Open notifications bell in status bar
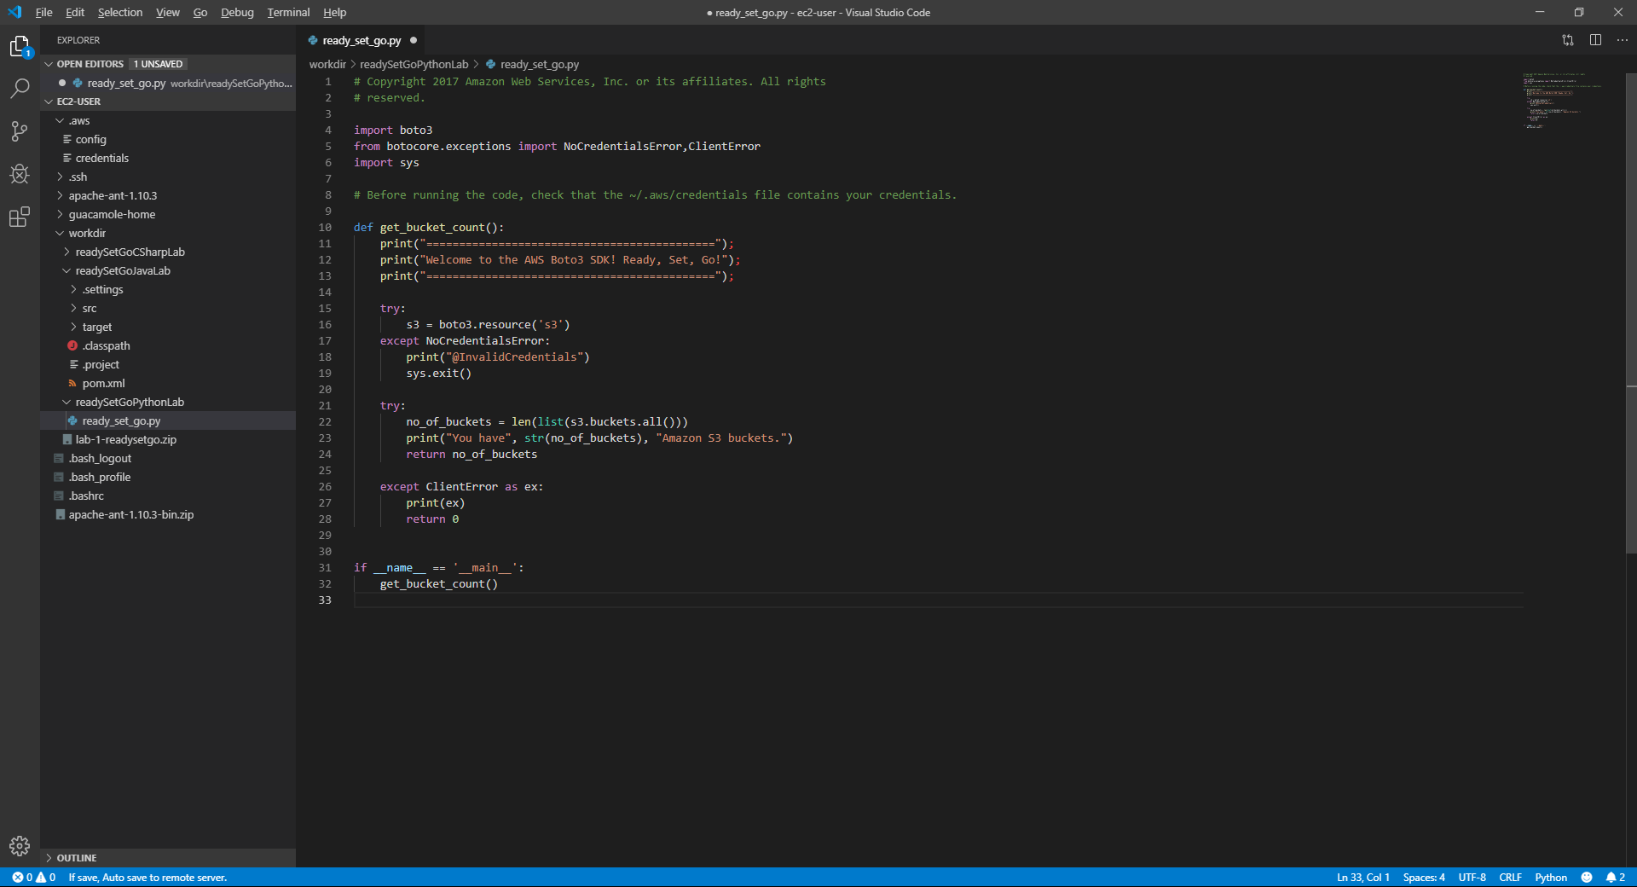Screen dimensions: 1637x887 [1616, 877]
